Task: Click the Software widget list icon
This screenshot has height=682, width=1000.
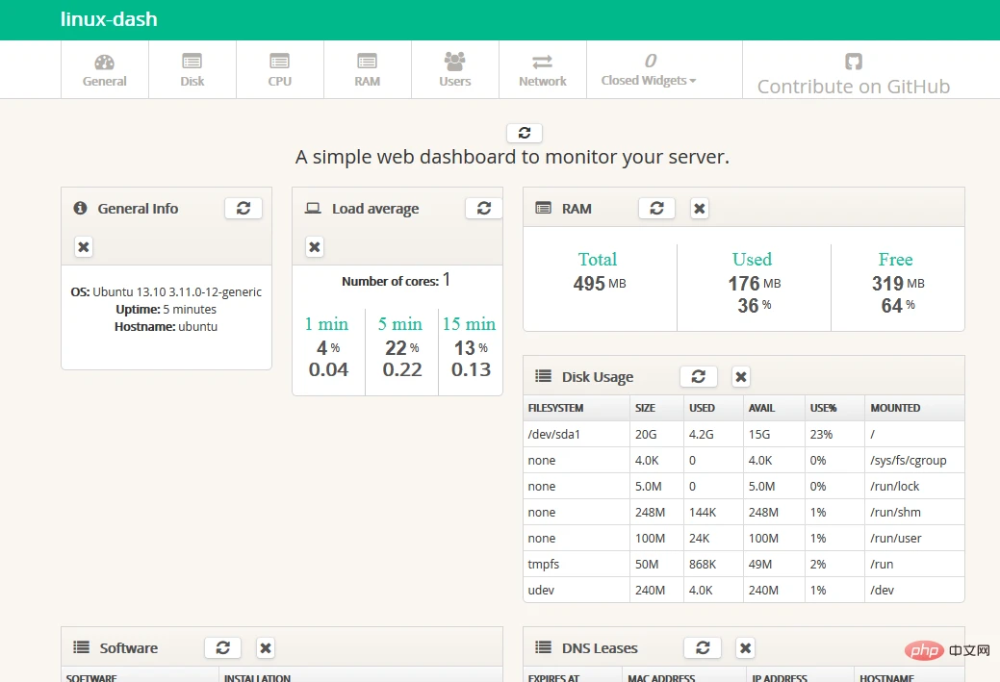Action: tap(82, 647)
